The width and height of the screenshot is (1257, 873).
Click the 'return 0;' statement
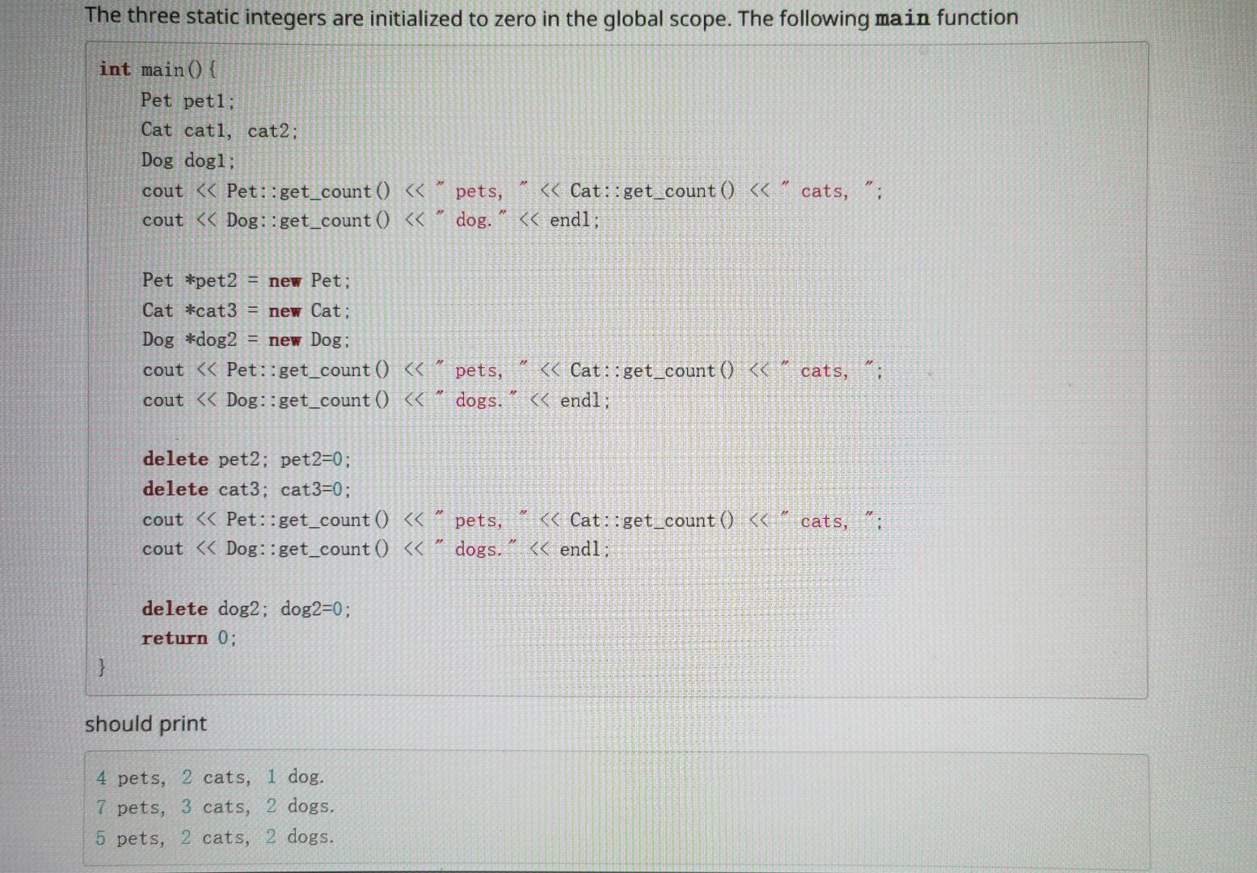point(188,638)
